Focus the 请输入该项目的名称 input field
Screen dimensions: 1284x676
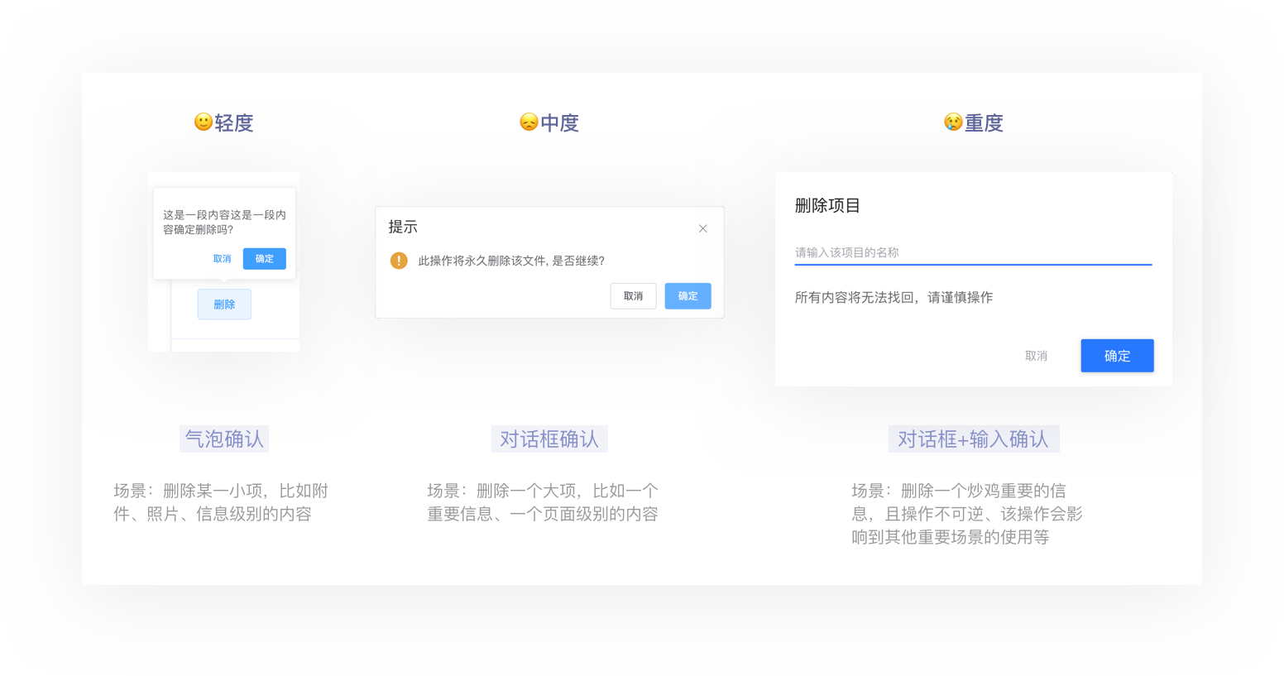[973, 252]
